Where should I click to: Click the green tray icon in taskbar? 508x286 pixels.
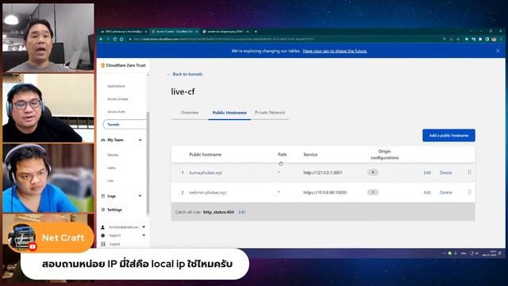(450, 253)
